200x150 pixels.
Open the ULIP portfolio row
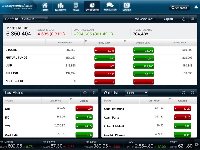[100, 66]
